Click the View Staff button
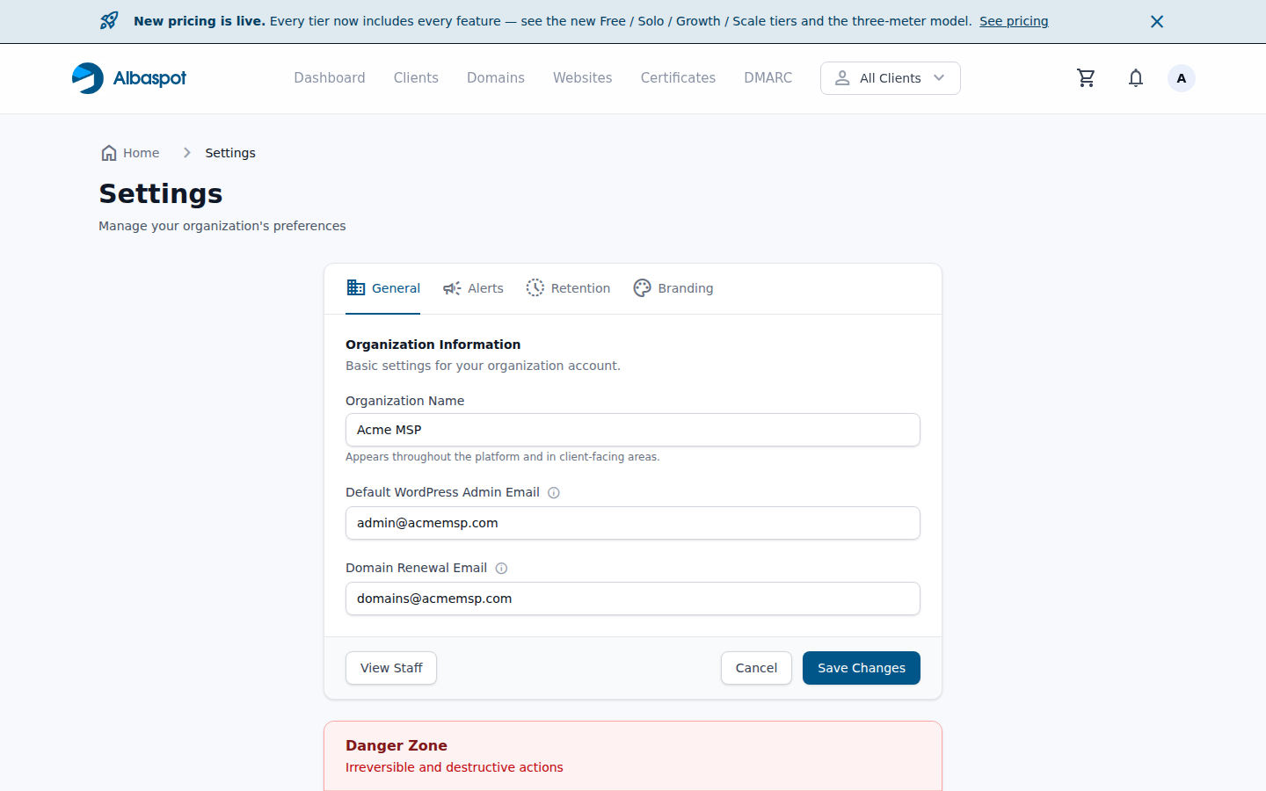Image resolution: width=1266 pixels, height=791 pixels. pos(391,668)
